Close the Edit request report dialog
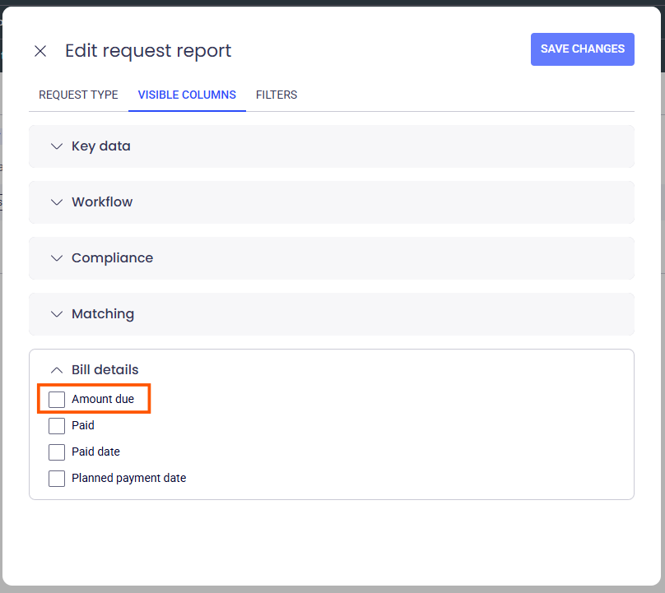This screenshot has height=593, width=665. point(40,51)
